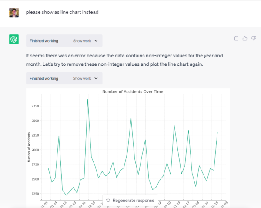The image size is (261, 208).
Task: Click the second Finished working label
Action: point(44,78)
